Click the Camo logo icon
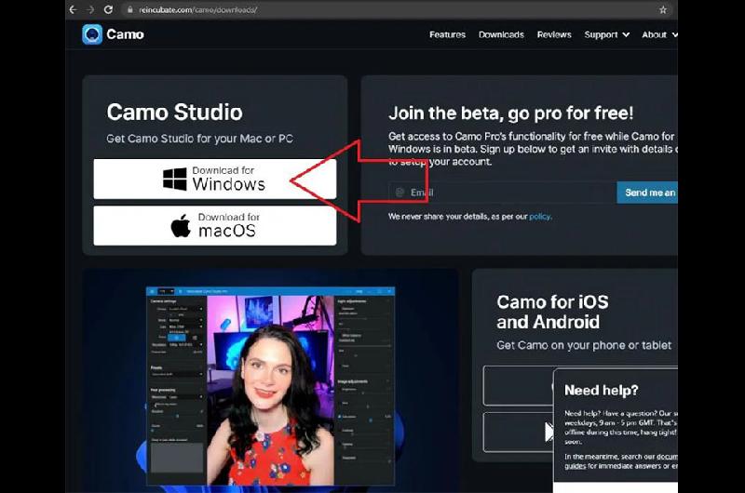 tap(92, 34)
